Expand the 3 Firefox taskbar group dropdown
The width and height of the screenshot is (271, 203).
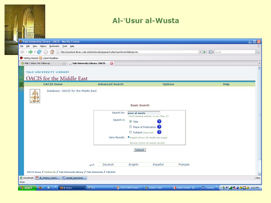pos(85,188)
